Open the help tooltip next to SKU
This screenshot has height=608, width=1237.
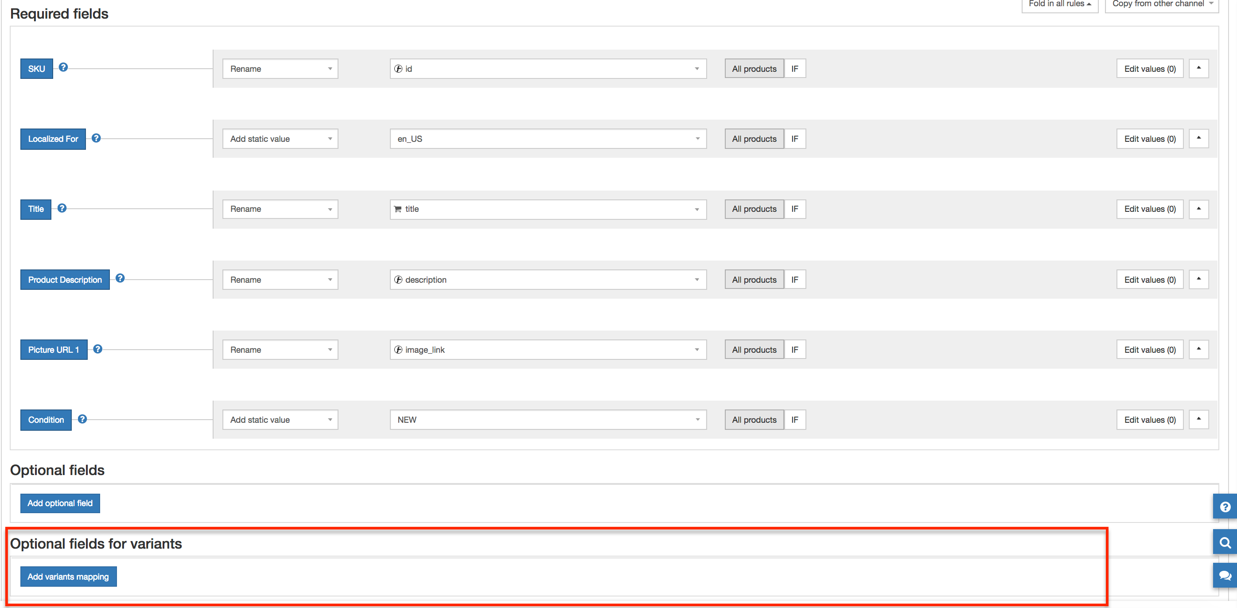pyautogui.click(x=63, y=67)
